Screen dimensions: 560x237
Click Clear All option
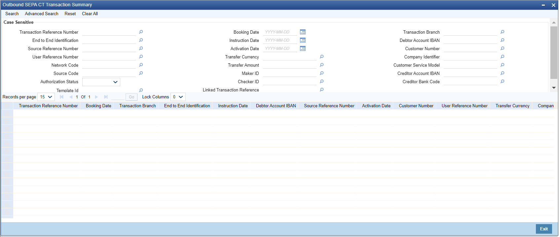tap(90, 14)
